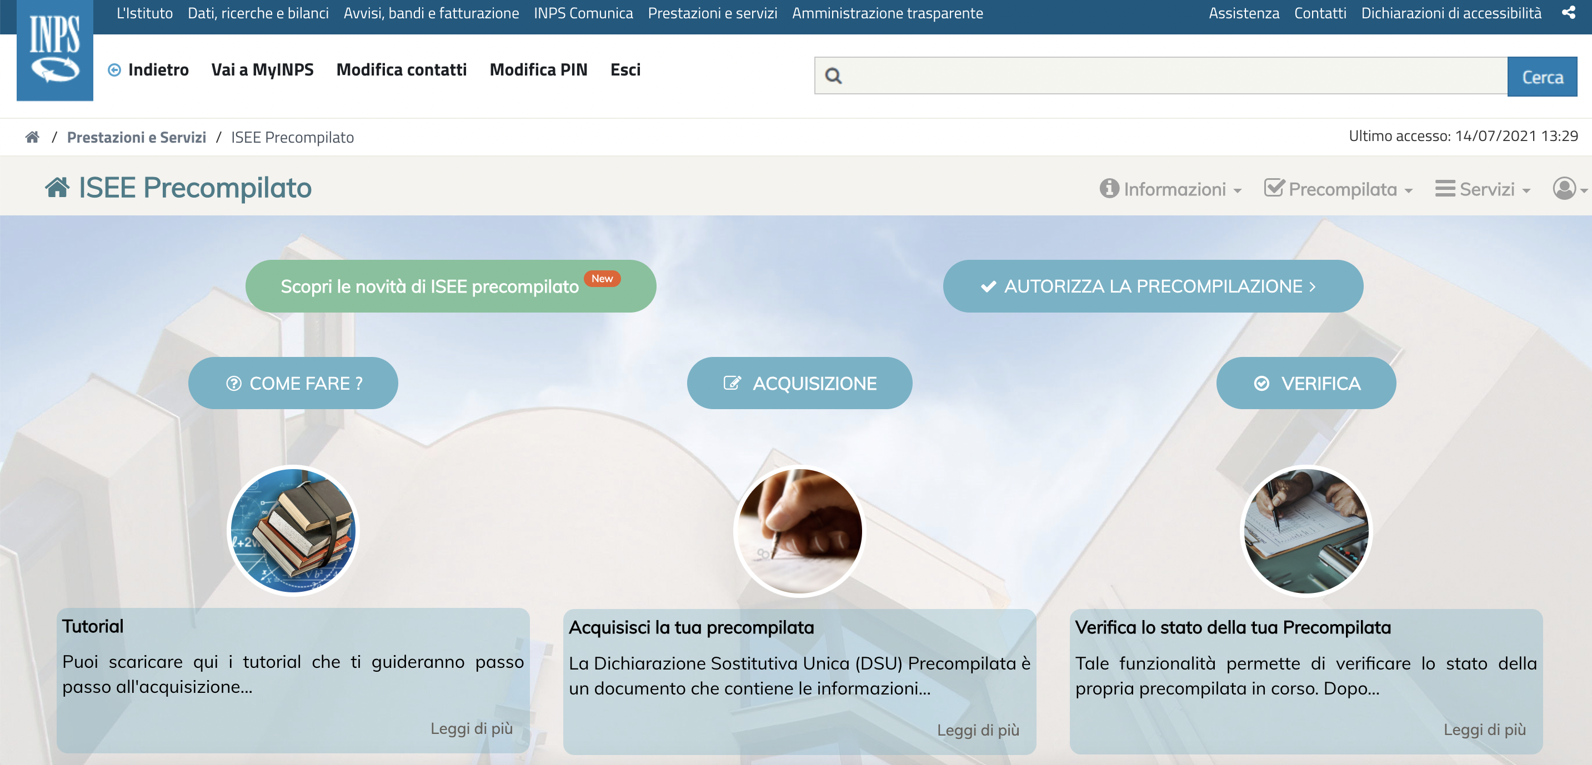The width and height of the screenshot is (1592, 765).
Task: Click the Ultimo accesso timestamp text
Action: pos(1463,136)
